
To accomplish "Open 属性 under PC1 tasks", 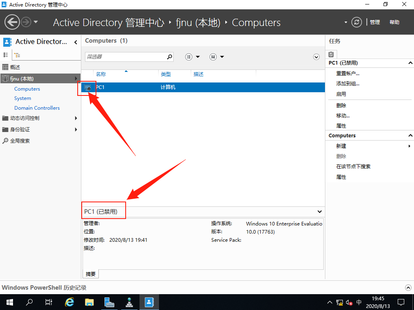I will 341,126.
